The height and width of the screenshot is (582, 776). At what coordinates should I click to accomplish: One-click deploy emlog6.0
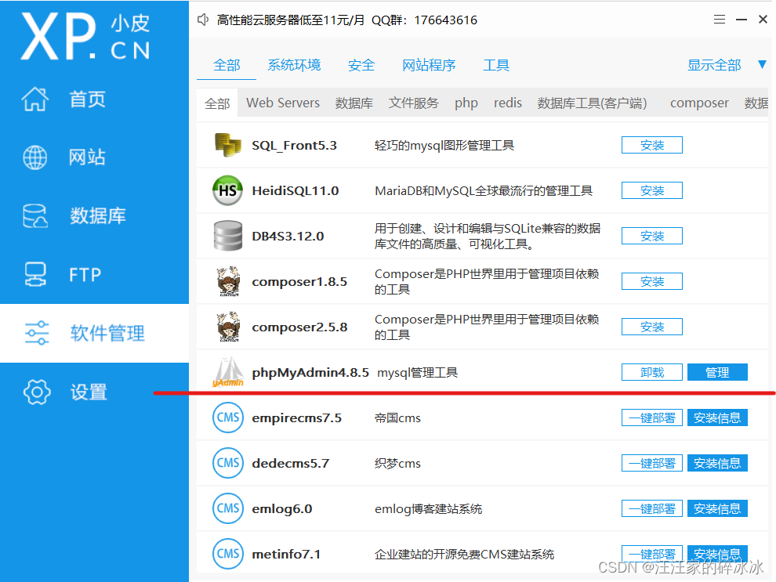click(x=652, y=509)
